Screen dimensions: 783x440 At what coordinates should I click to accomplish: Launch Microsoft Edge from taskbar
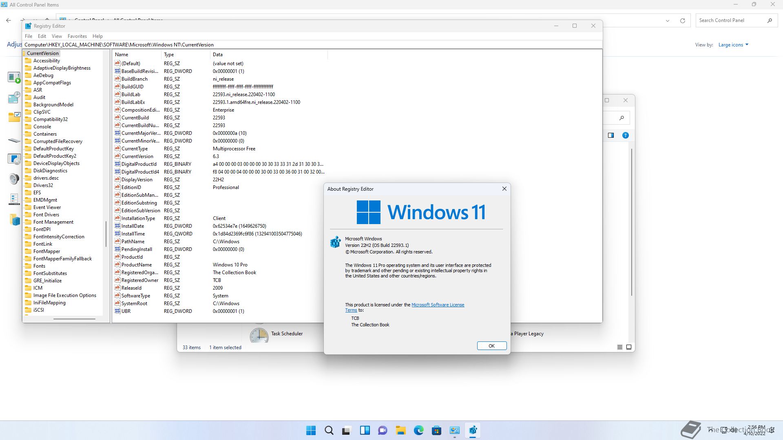pos(418,430)
